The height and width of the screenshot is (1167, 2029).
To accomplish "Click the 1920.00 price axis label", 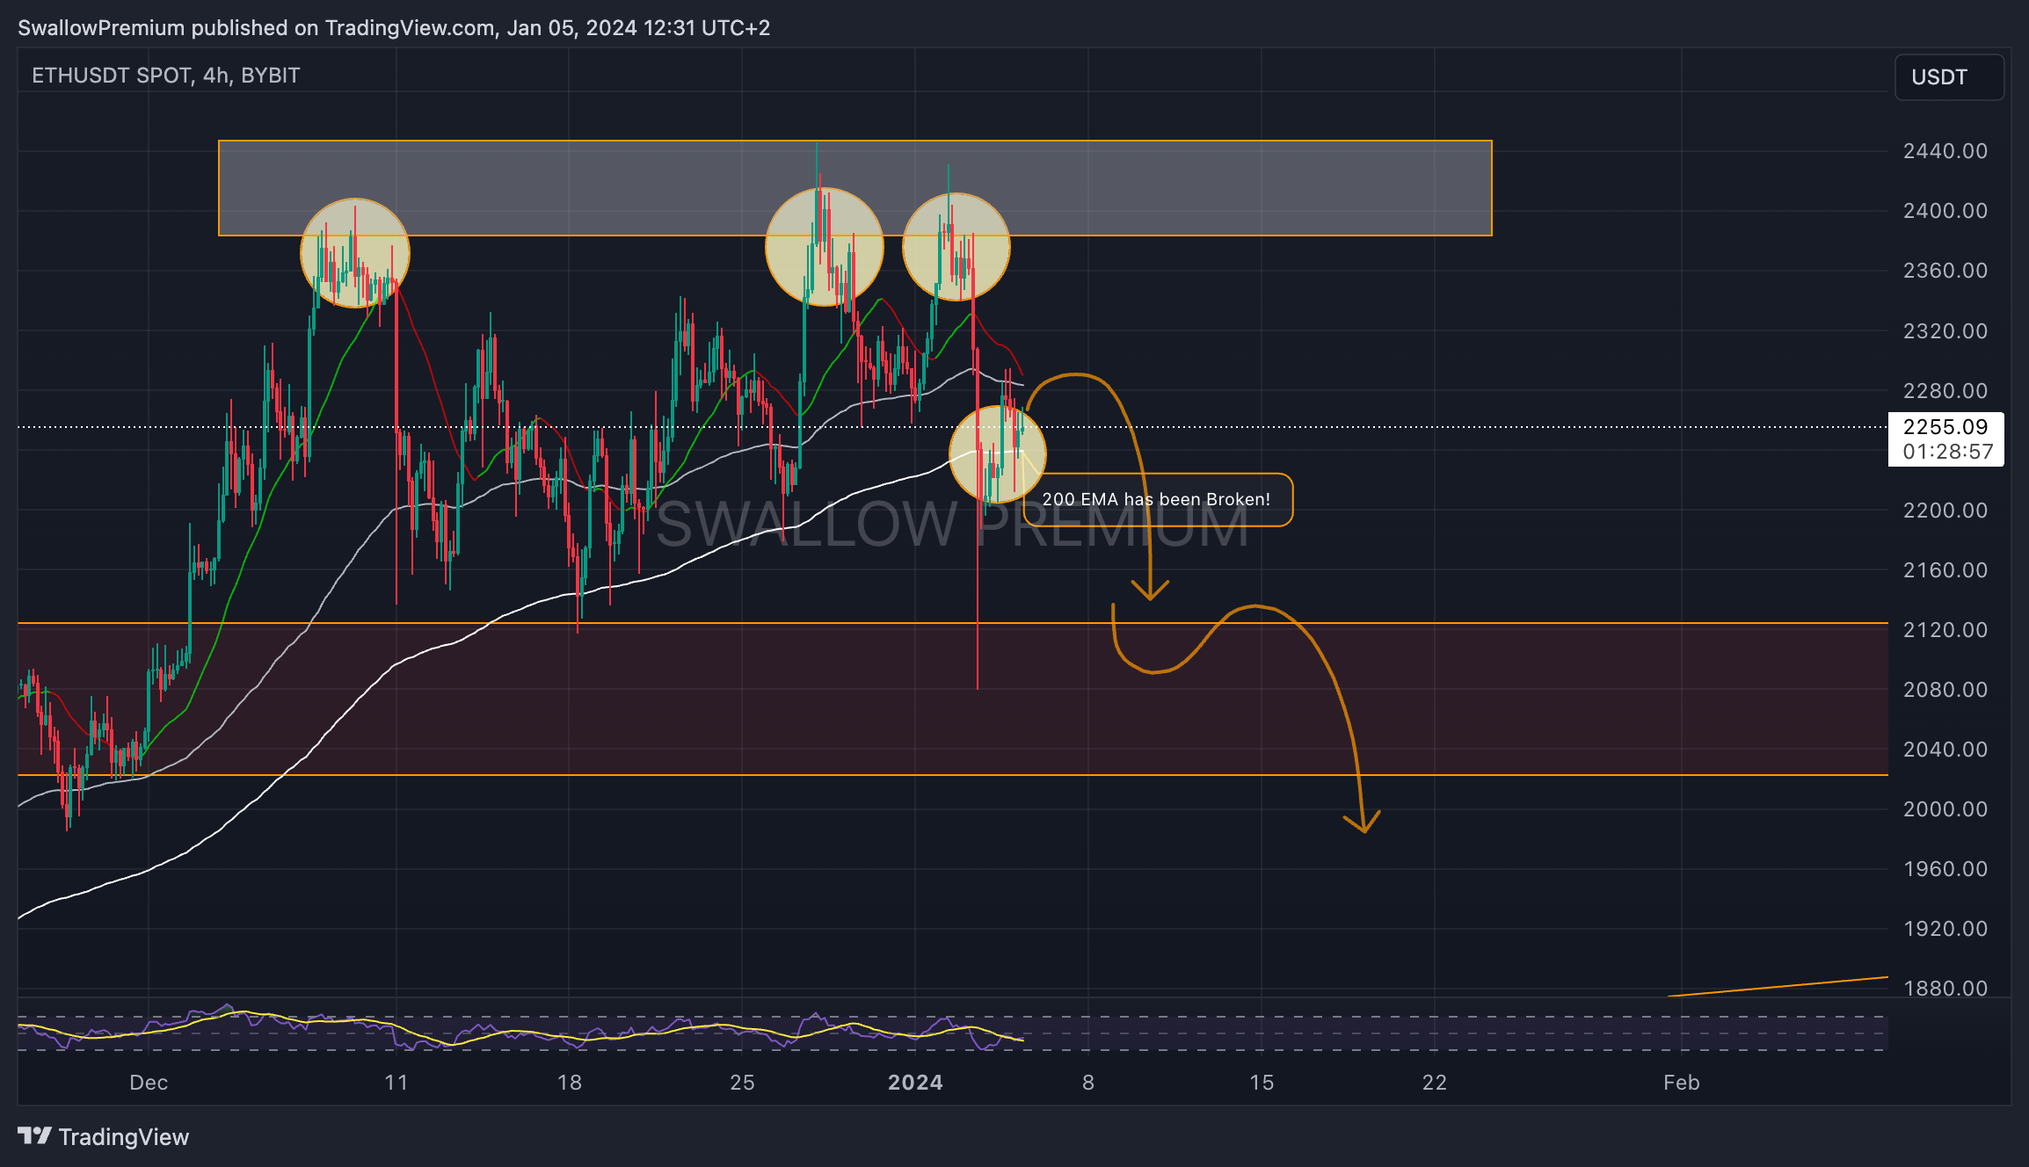I will click(x=1945, y=929).
